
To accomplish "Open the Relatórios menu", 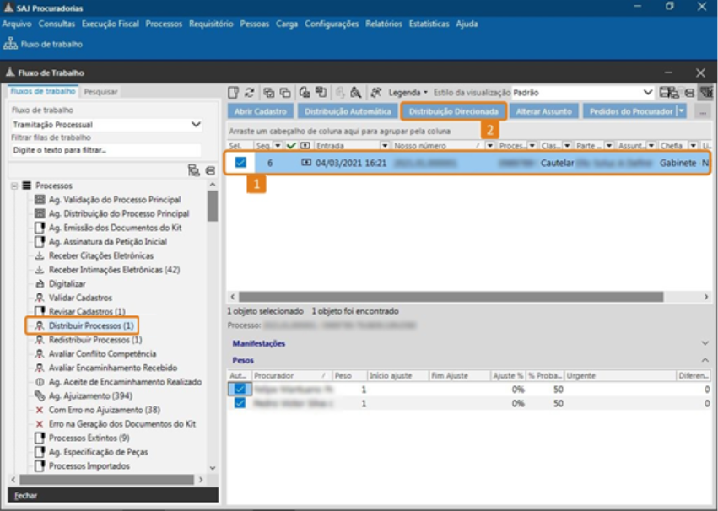I will pyautogui.click(x=384, y=24).
